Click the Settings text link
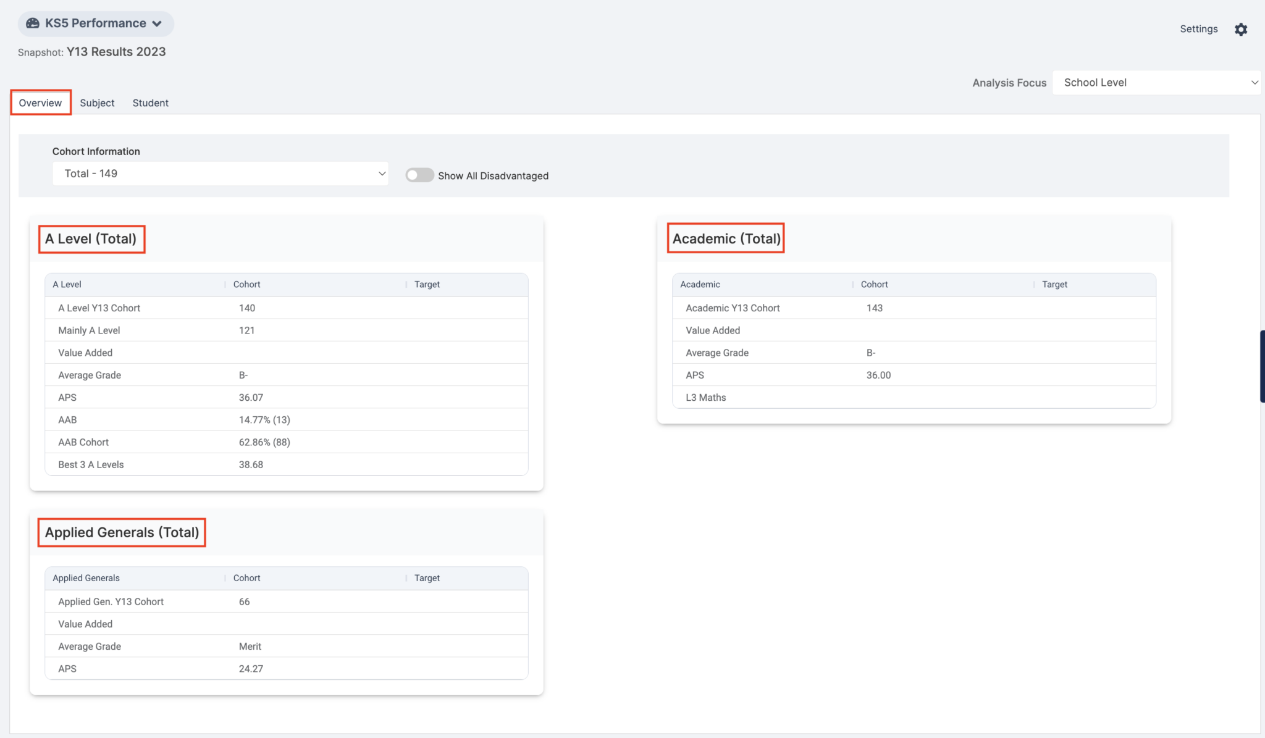Screen dimensions: 1265x738 [x=1198, y=28]
